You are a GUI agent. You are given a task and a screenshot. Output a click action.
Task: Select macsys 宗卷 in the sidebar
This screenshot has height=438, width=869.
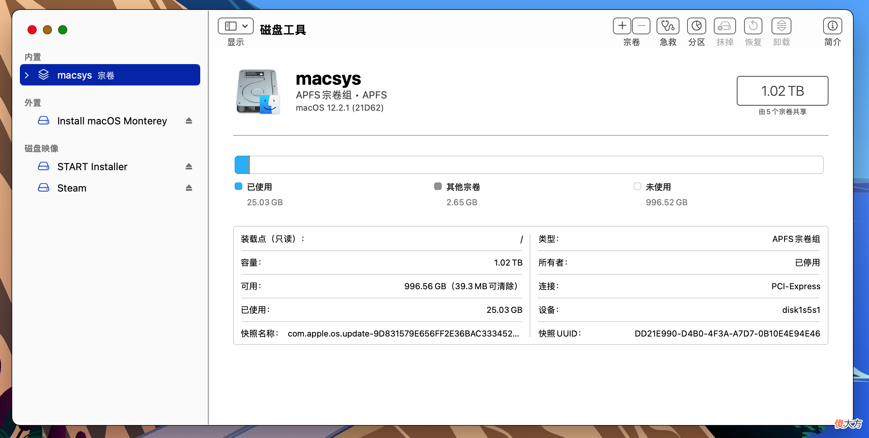(x=110, y=75)
